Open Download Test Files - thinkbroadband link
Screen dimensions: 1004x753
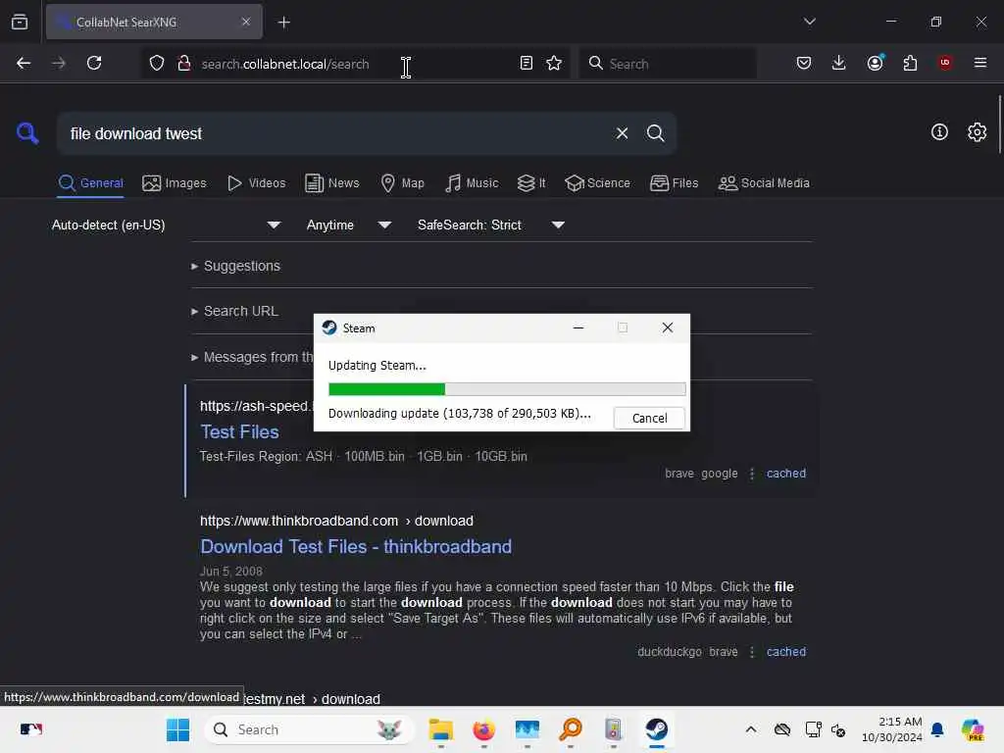(x=356, y=547)
